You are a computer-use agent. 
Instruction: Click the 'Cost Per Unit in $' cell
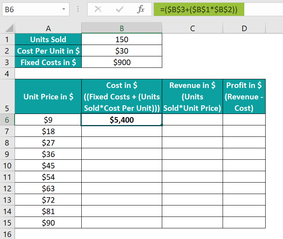[48, 51]
